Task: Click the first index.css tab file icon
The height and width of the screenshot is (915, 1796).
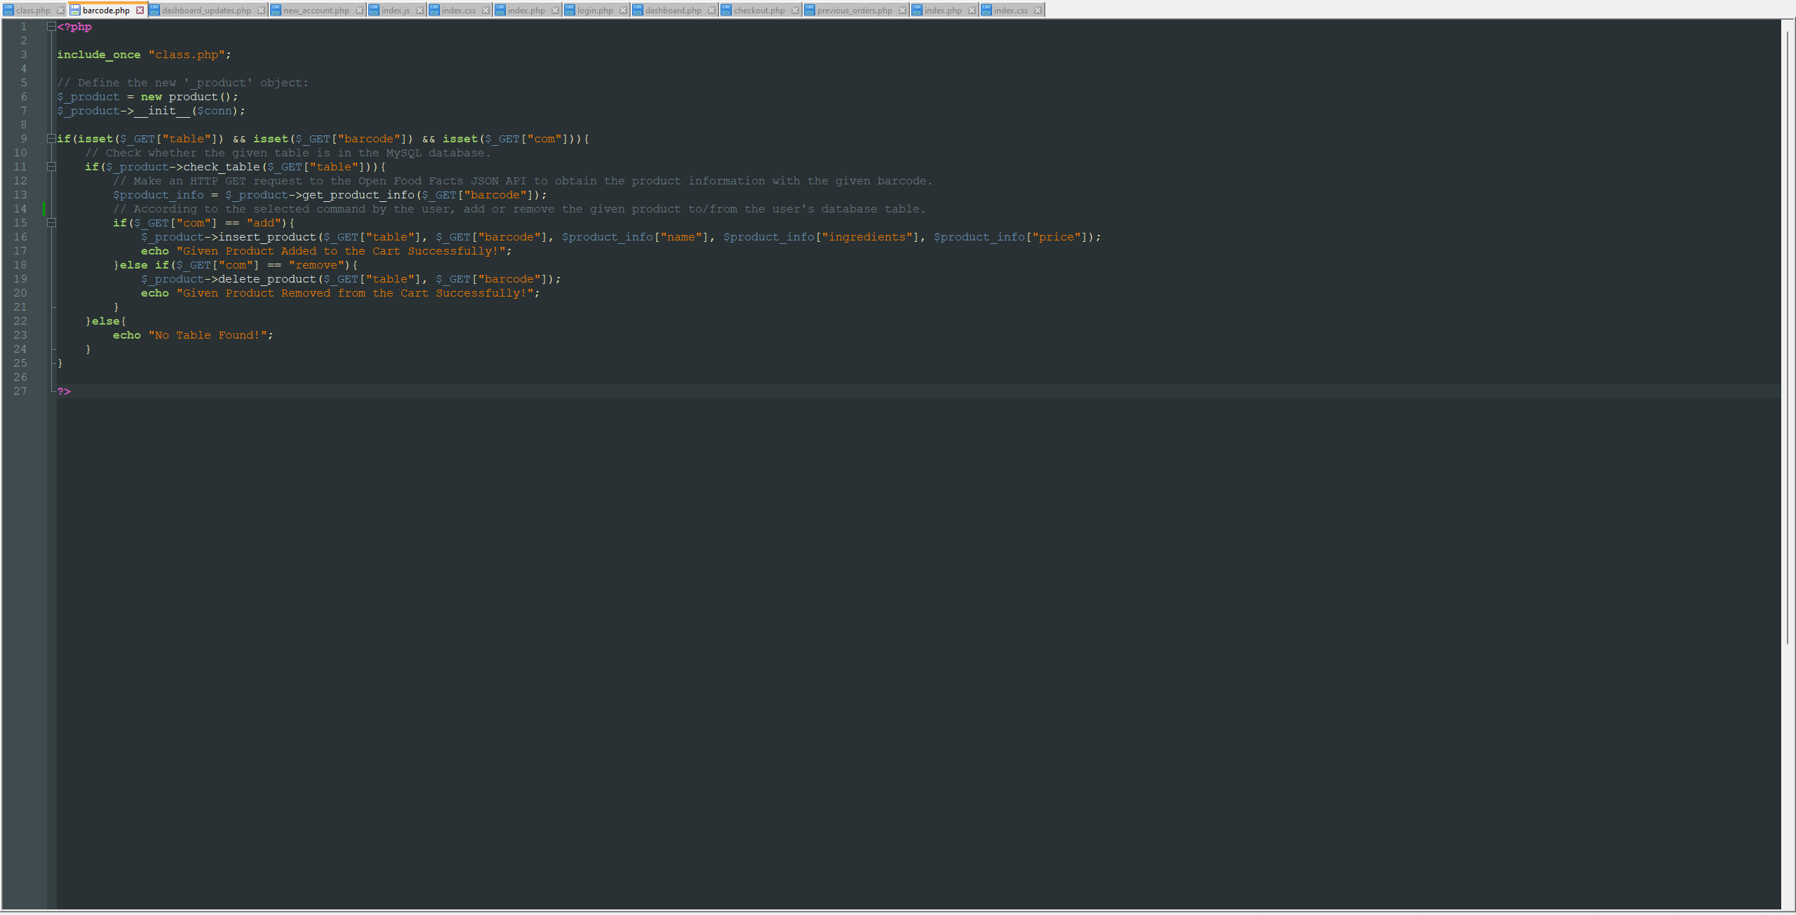Action: tap(434, 10)
